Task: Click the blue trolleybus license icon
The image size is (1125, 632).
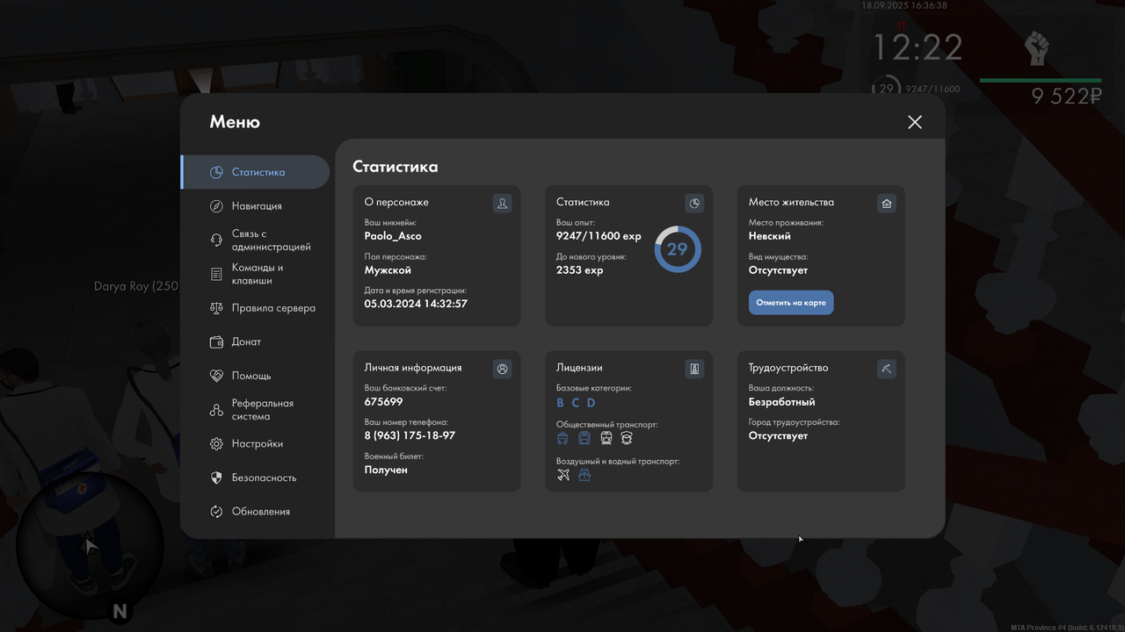Action: coord(562,438)
